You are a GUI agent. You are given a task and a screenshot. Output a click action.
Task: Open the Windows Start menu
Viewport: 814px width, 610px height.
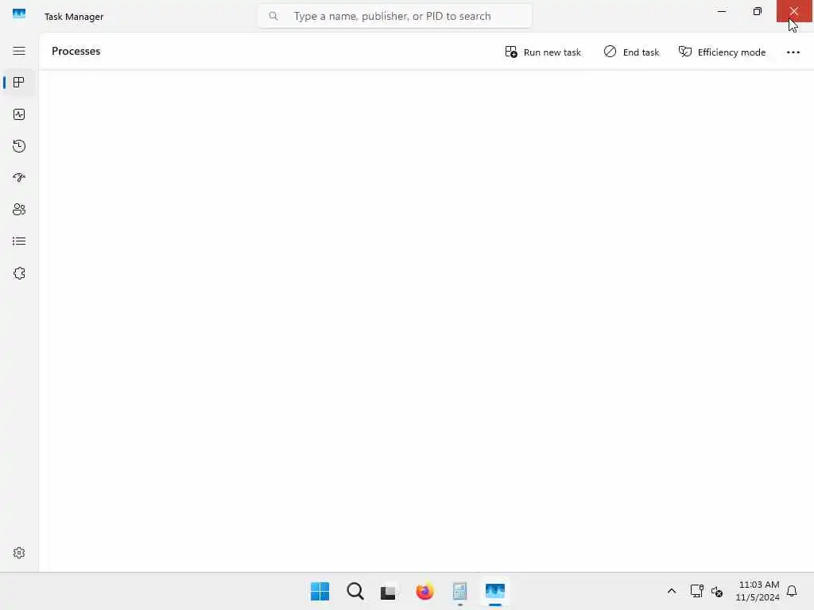[x=320, y=591]
